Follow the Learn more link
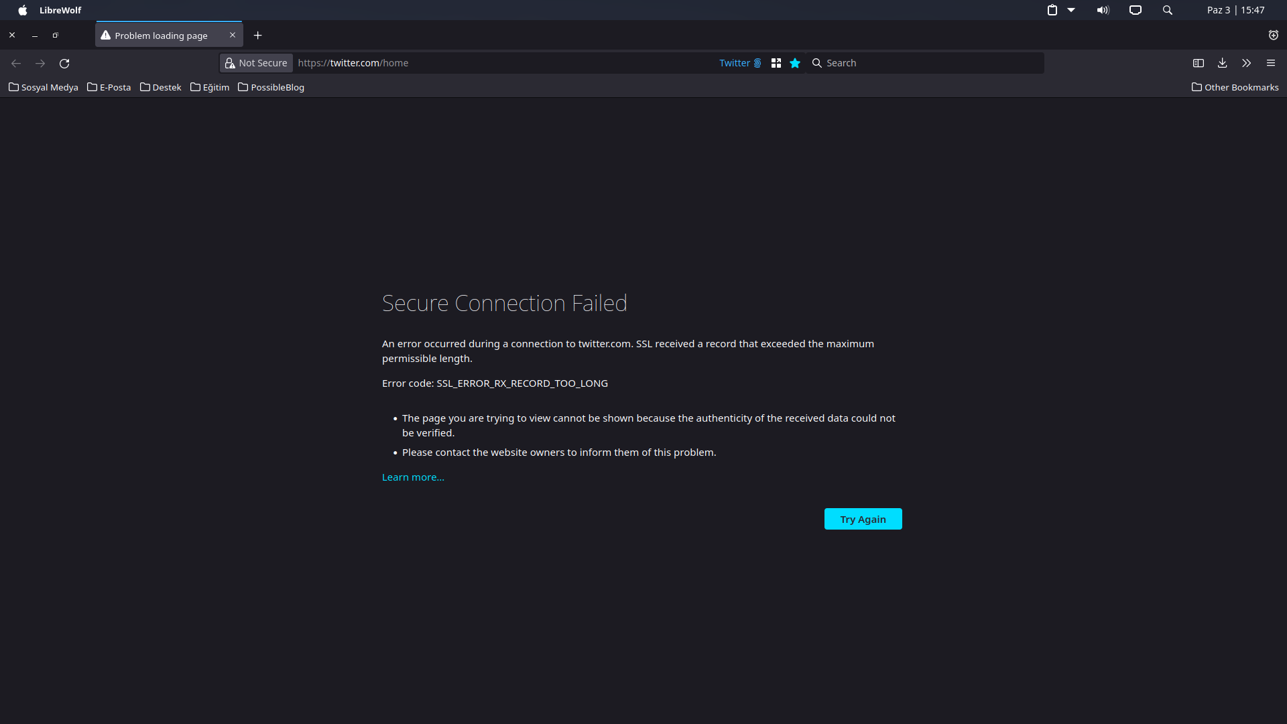 pos(413,477)
